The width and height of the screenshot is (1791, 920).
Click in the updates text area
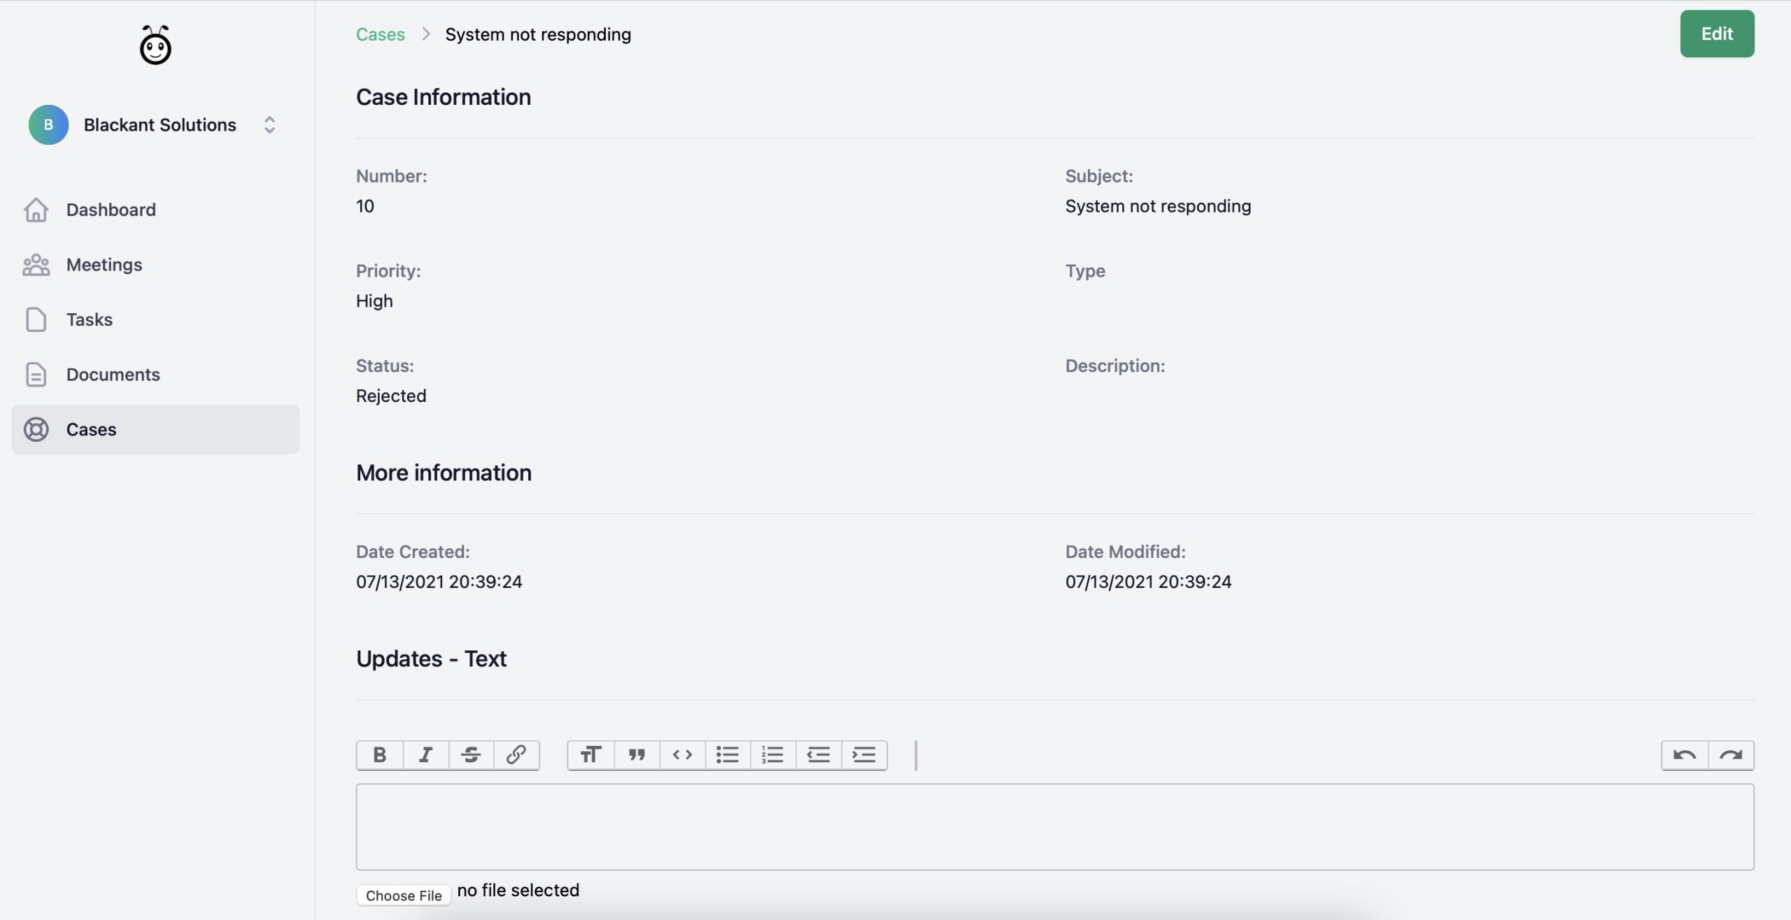point(1055,827)
